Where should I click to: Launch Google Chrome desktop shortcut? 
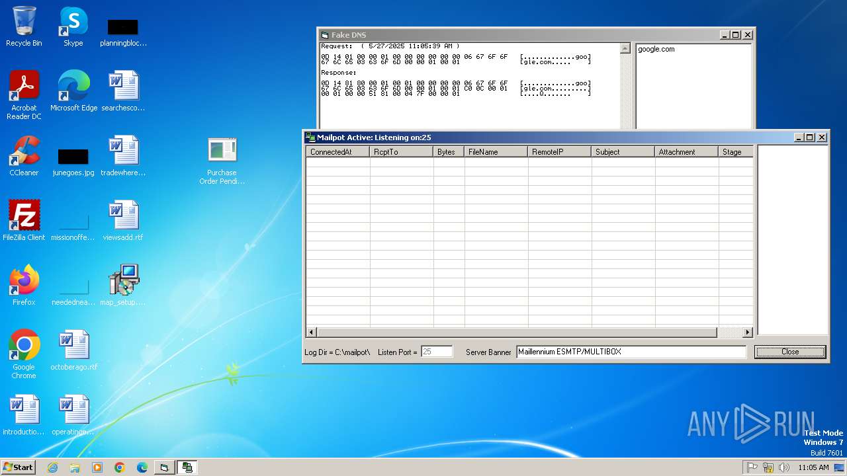click(24, 354)
